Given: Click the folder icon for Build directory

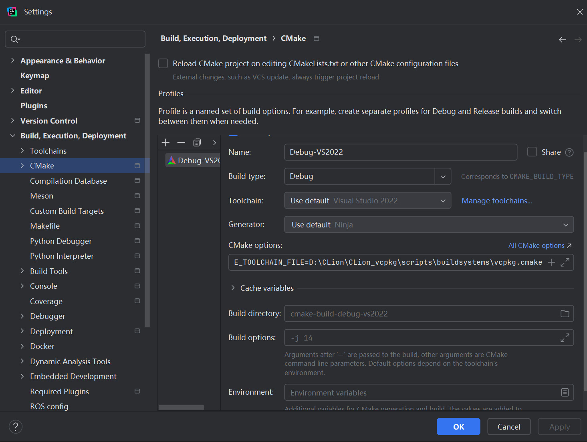Looking at the screenshot, I should 565,314.
